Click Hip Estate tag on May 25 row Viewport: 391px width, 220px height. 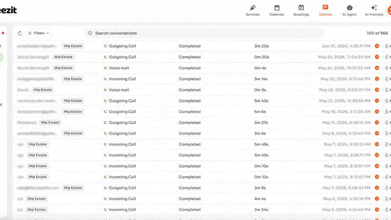tap(64, 57)
